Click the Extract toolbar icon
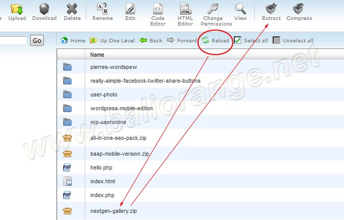 point(271,9)
